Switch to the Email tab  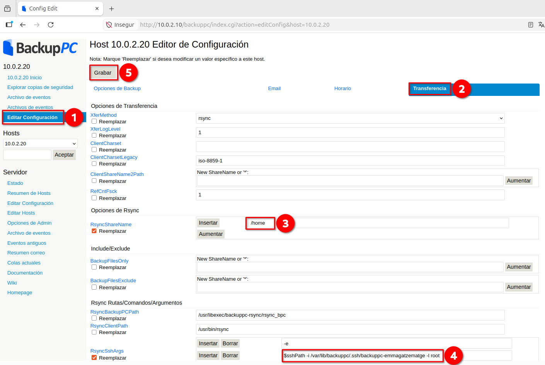click(274, 89)
